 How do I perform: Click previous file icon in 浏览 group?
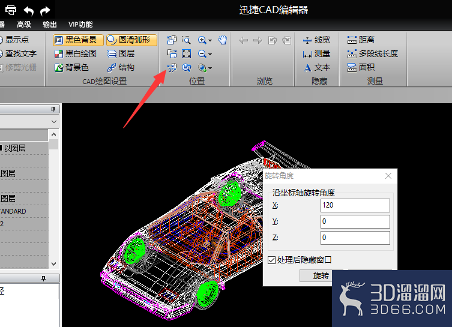273,40
